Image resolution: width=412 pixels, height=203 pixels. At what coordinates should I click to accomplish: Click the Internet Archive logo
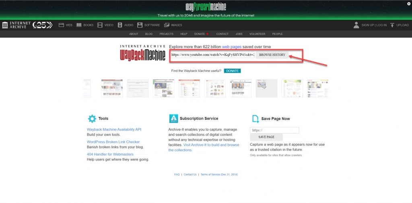pos(16,25)
